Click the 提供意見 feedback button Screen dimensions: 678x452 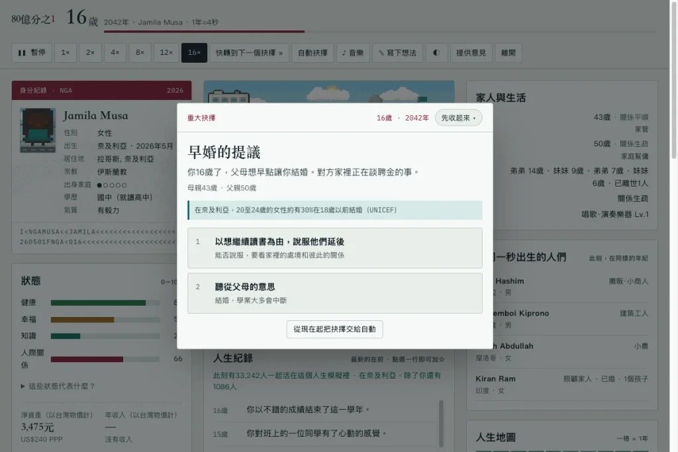(471, 53)
